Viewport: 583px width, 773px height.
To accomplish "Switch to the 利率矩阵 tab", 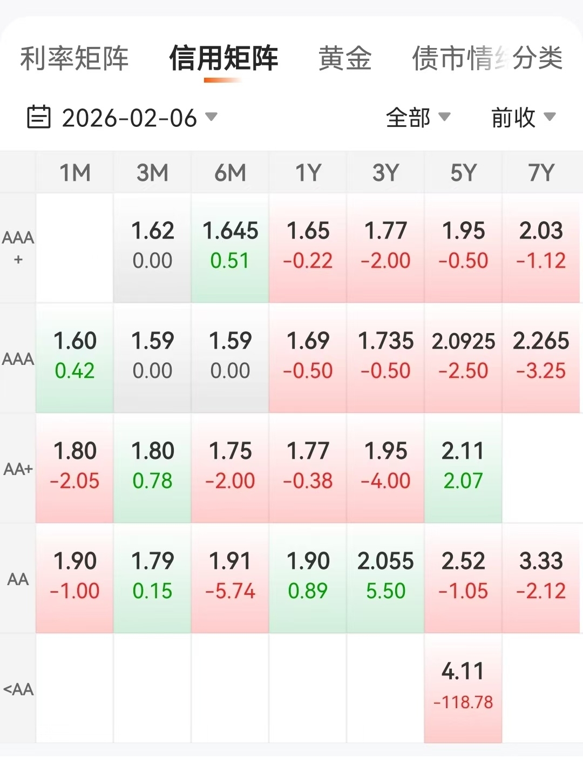I will pyautogui.click(x=74, y=58).
